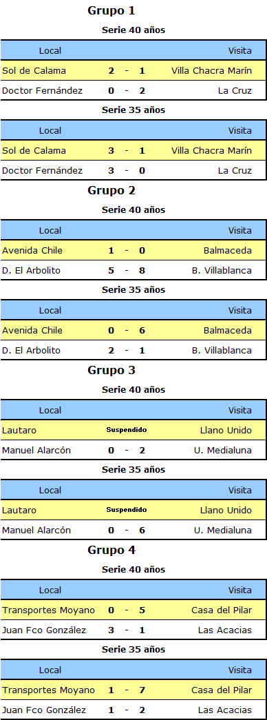This screenshot has height=720, width=267.
Task: Click the Grupo 1 heading
Action: pos(111,10)
